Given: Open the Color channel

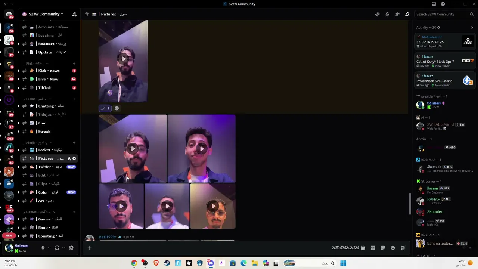Looking at the screenshot, I should click(x=49, y=192).
